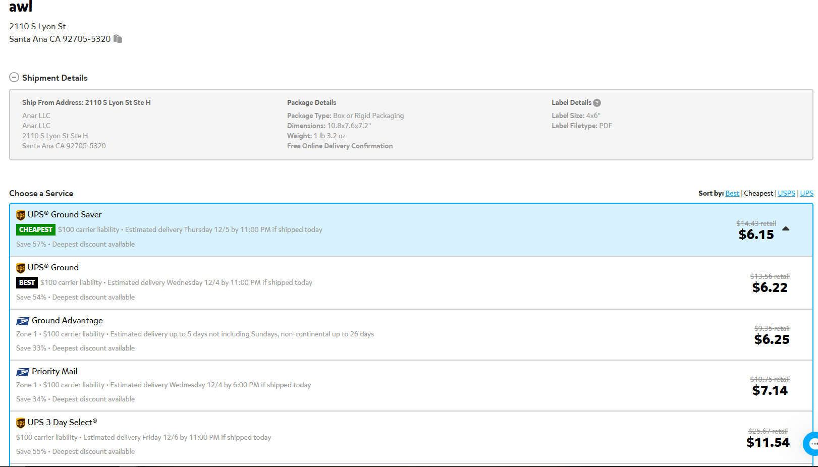
Task: Click the Label Size 4x6 line
Action: [x=576, y=116]
